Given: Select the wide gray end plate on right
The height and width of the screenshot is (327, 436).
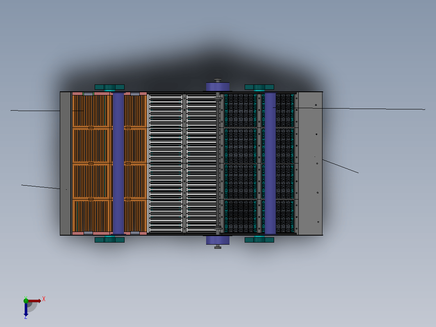Looking at the screenshot, I should [x=310, y=163].
